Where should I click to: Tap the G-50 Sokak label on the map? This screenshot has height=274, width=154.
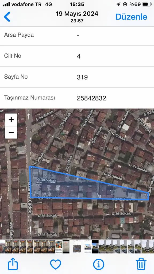[124, 119]
